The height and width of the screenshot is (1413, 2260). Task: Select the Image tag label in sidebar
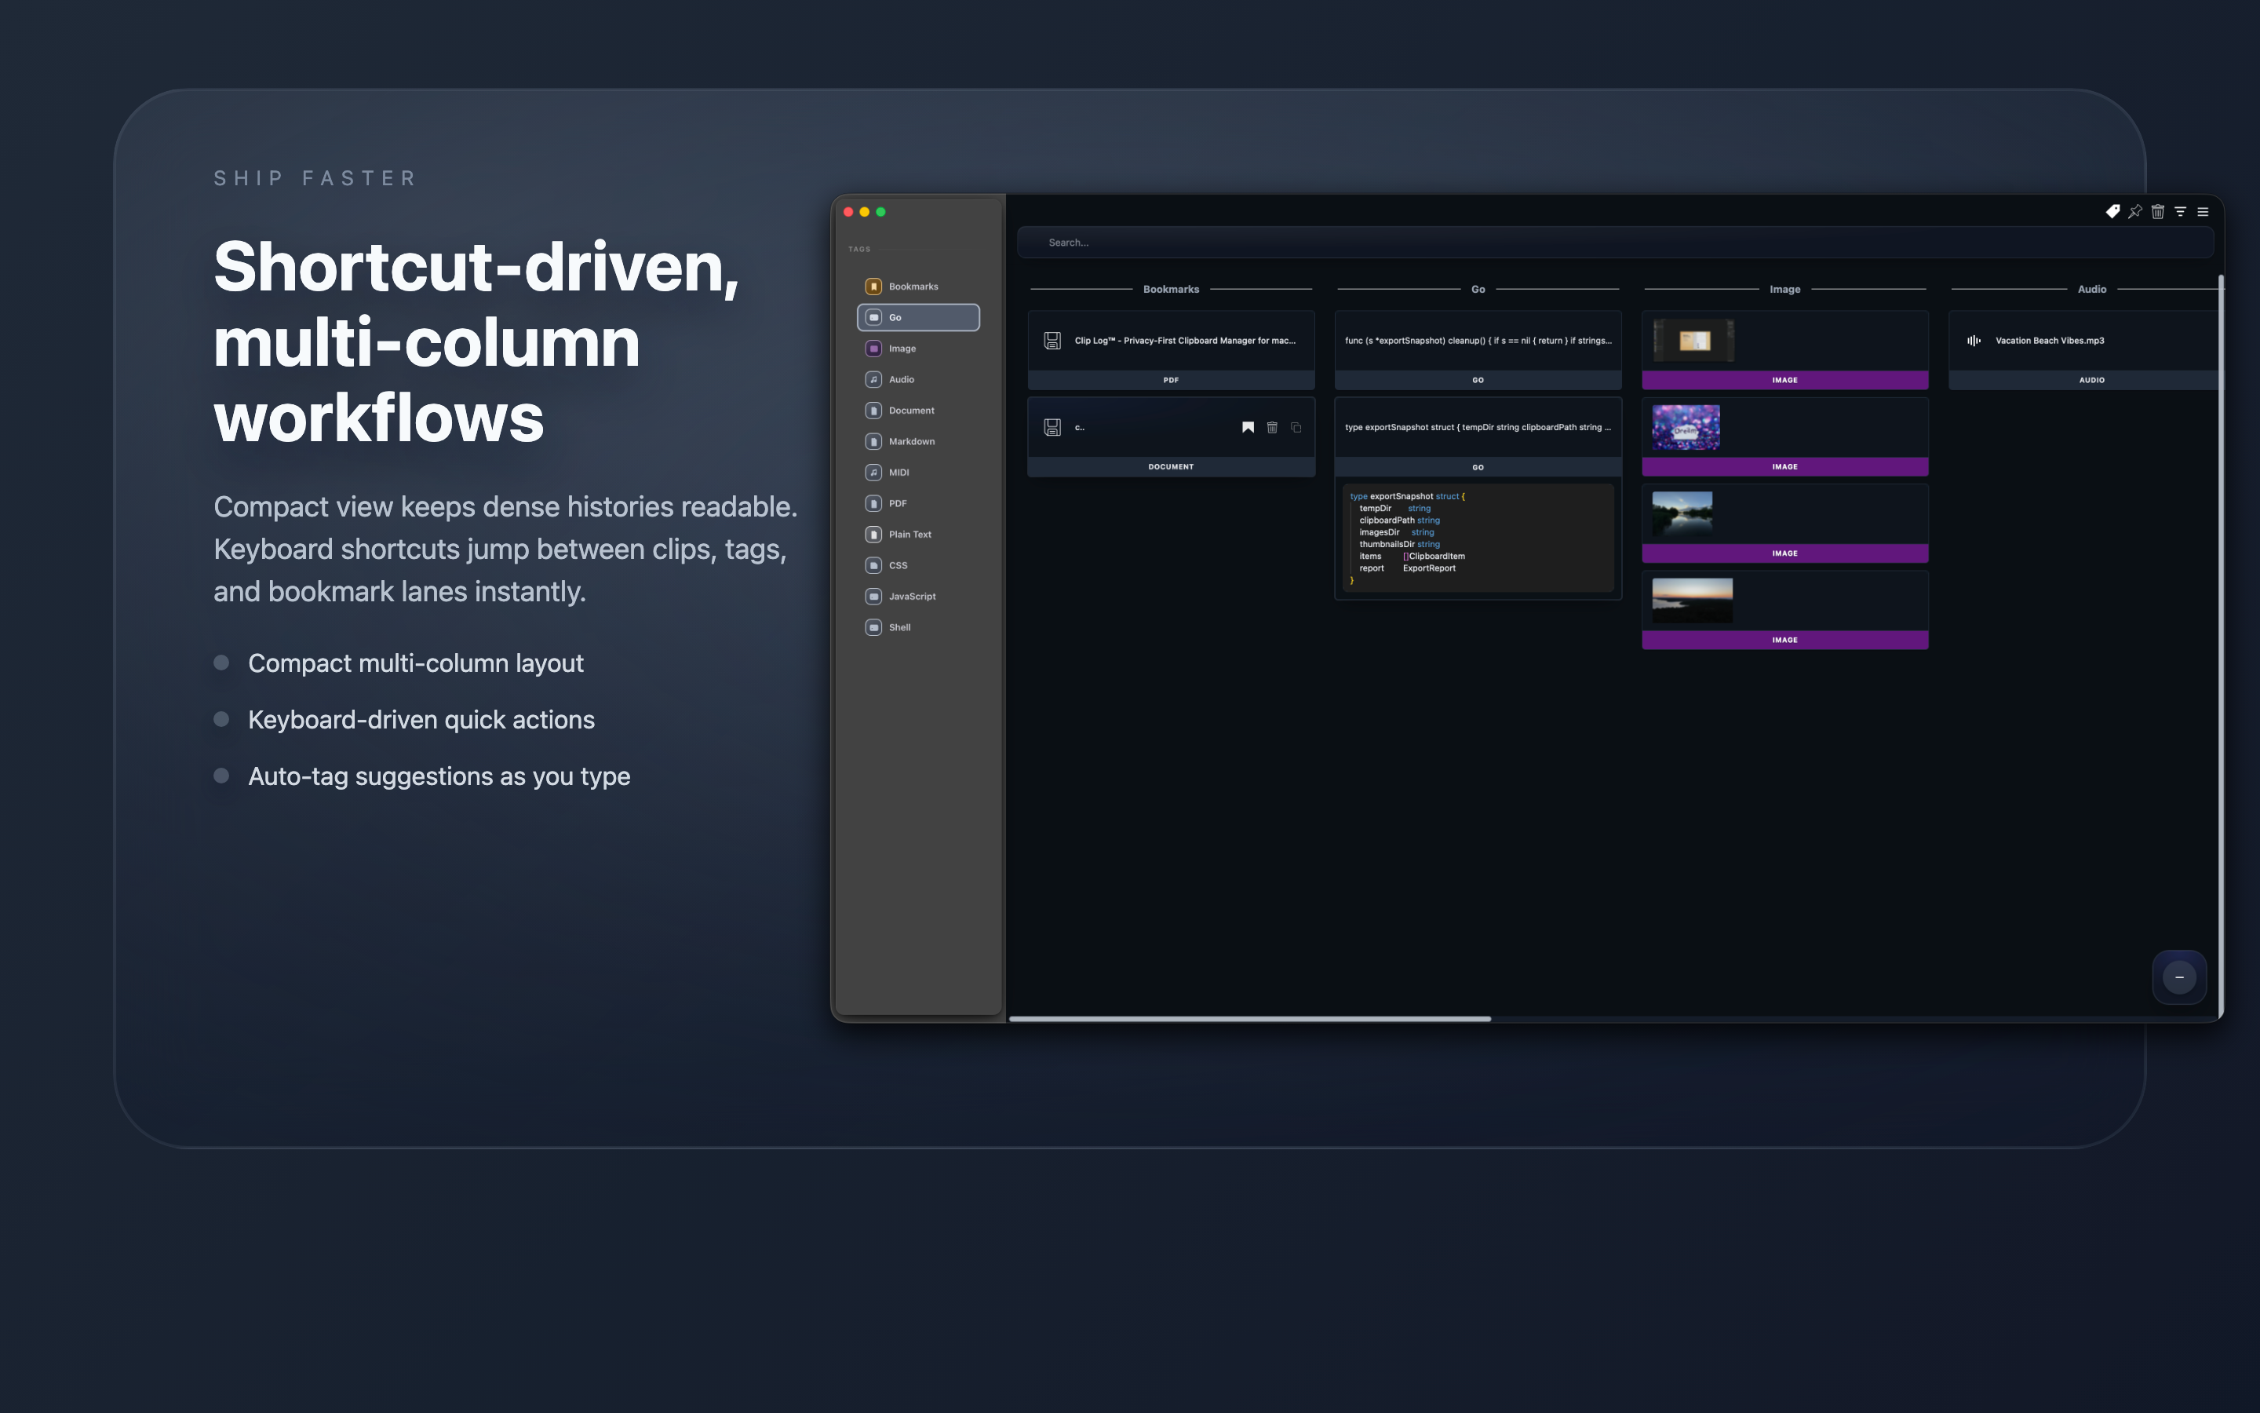coord(902,349)
